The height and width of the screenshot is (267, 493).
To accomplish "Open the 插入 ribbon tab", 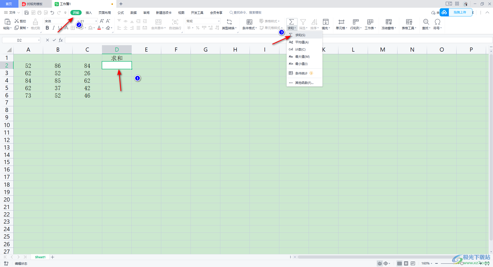I will (x=89, y=13).
